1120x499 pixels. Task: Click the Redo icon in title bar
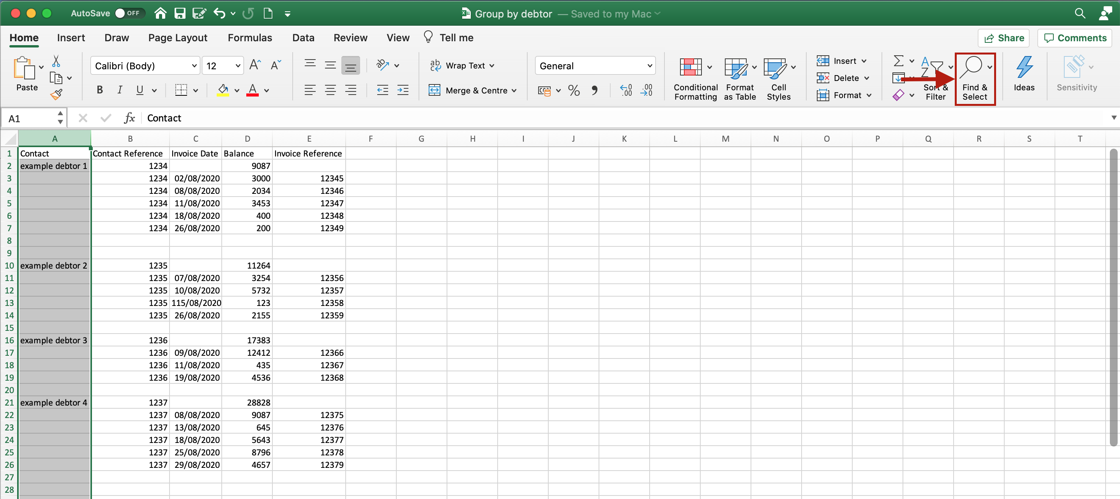[x=248, y=14]
